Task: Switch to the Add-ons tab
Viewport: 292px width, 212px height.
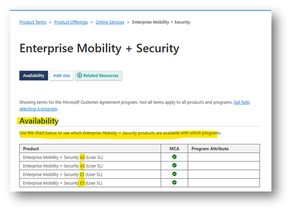Action: click(62, 76)
